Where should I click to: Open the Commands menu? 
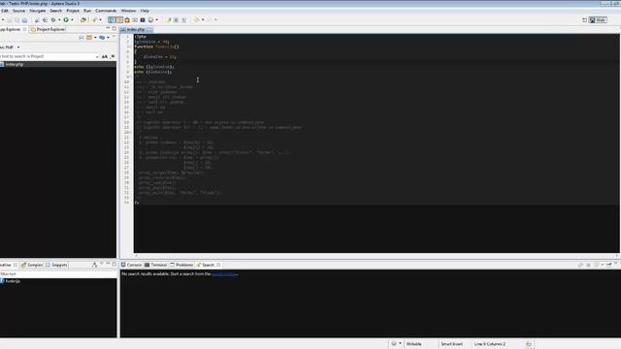106,11
